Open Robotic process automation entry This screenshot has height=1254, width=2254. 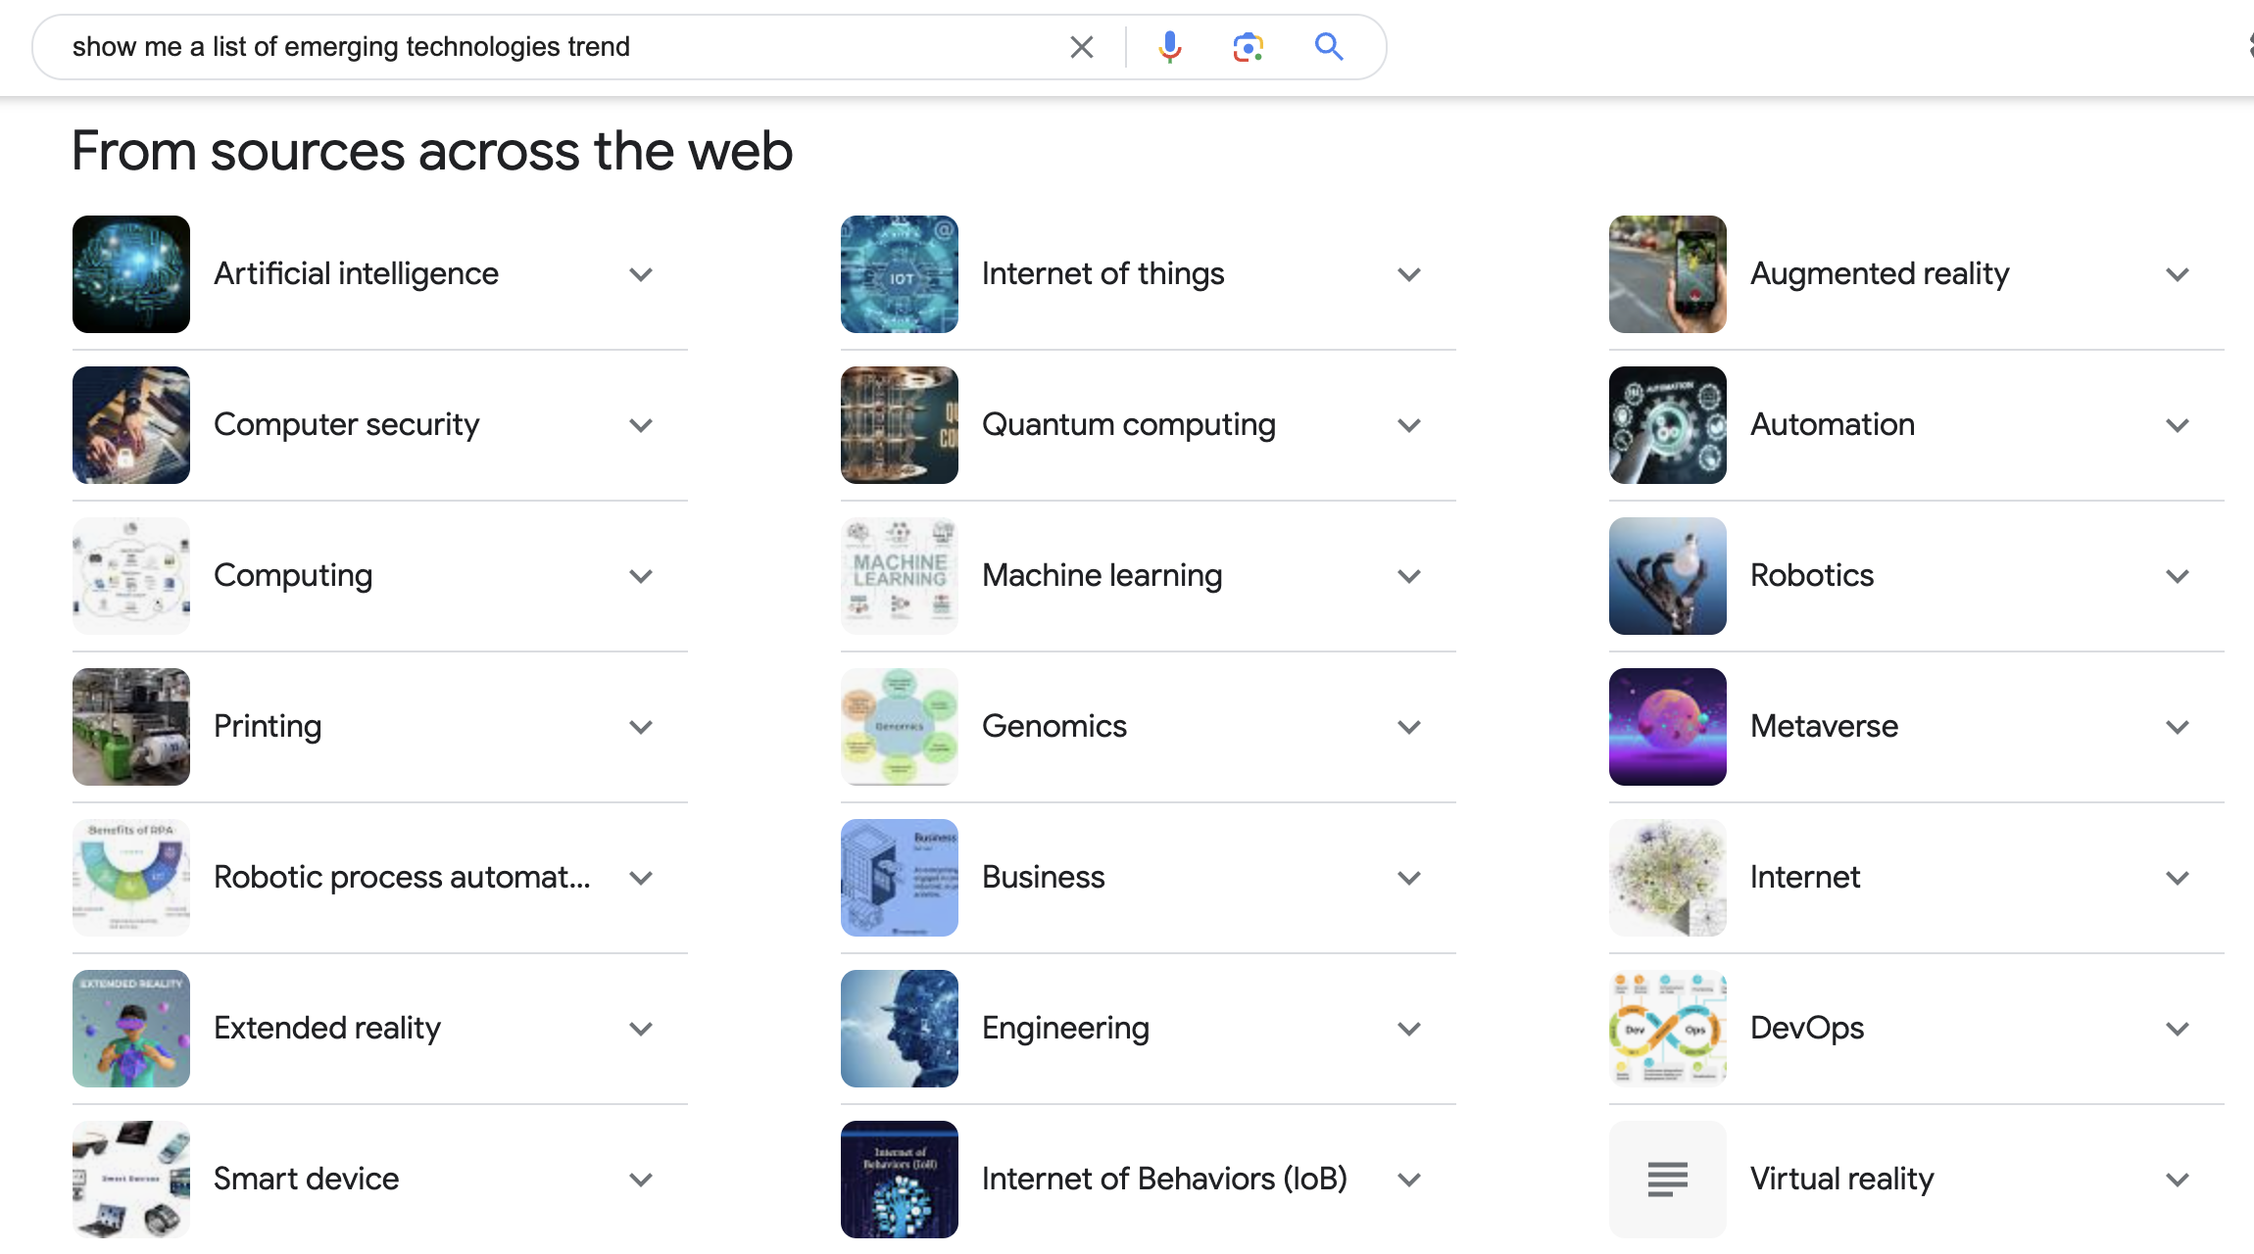pos(380,878)
